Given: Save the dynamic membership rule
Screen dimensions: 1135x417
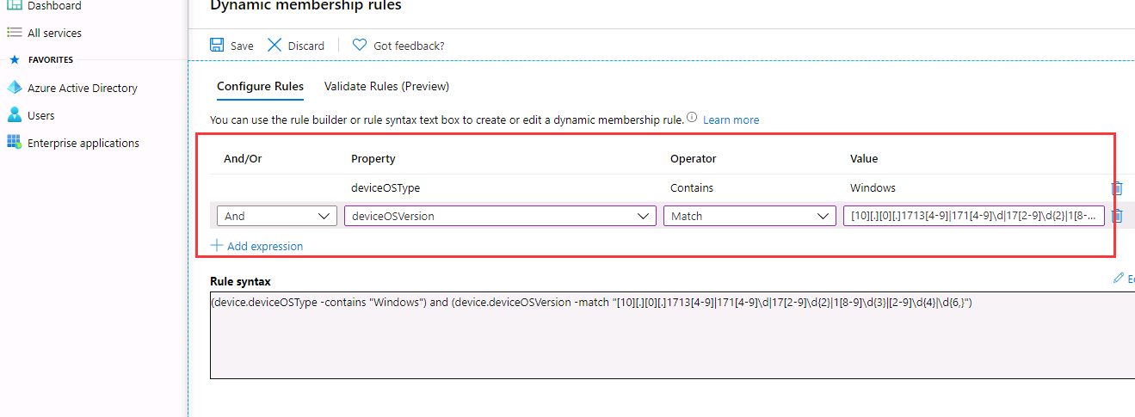Looking at the screenshot, I should pyautogui.click(x=232, y=46).
